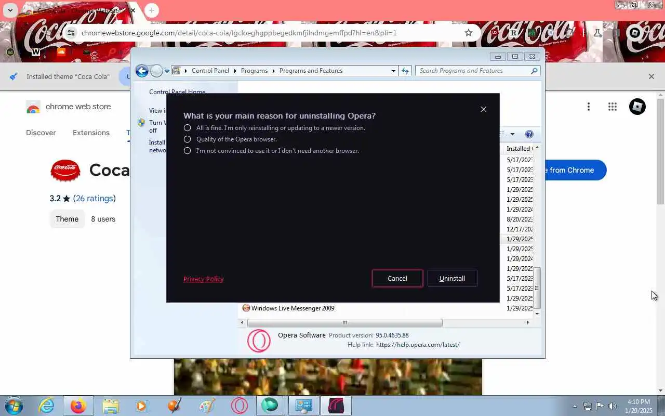Open Chrome profile icon in toolbar

(x=635, y=33)
